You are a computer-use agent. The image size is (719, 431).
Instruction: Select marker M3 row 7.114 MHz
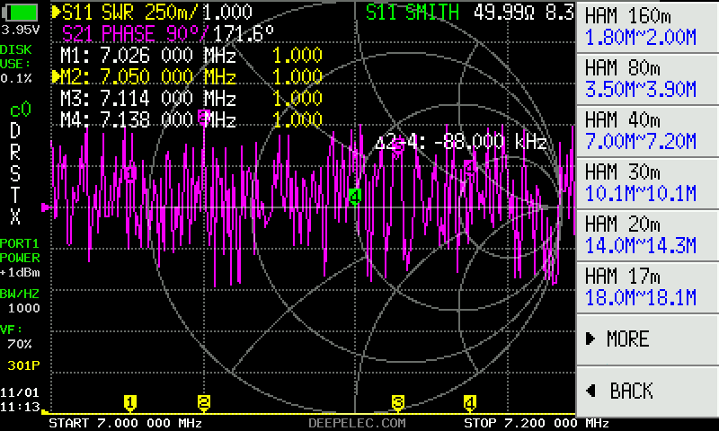191,98
